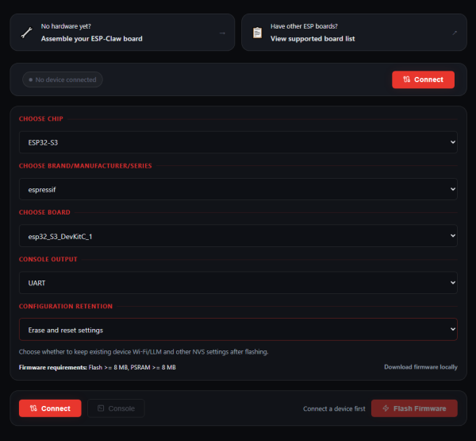476x441 pixels.
Task: Expand the brand dropdown showing espressif
Action: [x=238, y=189]
